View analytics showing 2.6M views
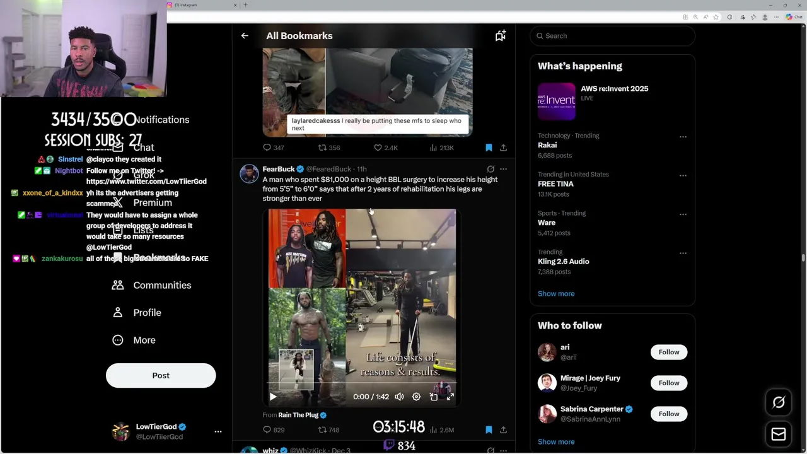This screenshot has height=454, width=807. click(441, 430)
